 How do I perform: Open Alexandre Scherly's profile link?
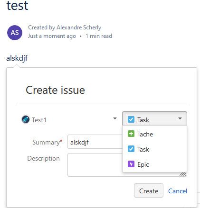coord(79,27)
